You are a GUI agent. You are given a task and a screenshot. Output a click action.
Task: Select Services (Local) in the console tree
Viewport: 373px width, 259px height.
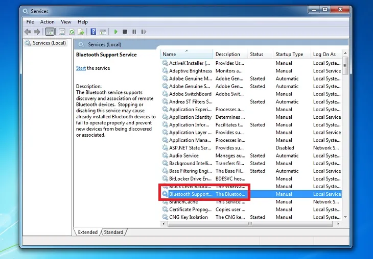coord(49,43)
